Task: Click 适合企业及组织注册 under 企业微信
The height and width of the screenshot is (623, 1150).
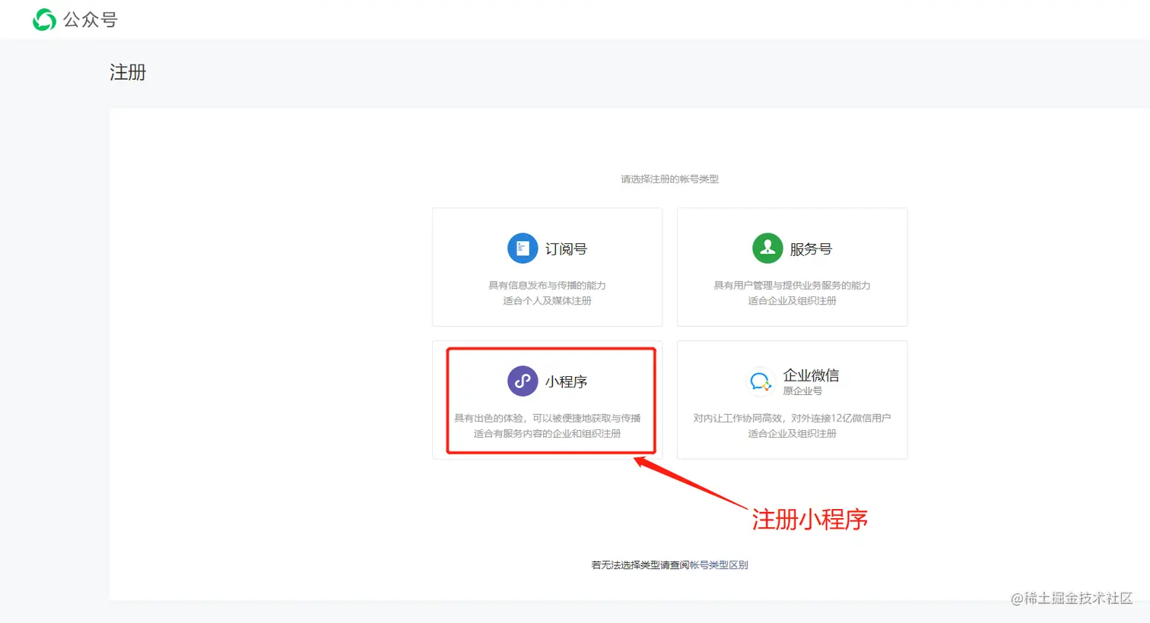Action: pyautogui.click(x=792, y=434)
